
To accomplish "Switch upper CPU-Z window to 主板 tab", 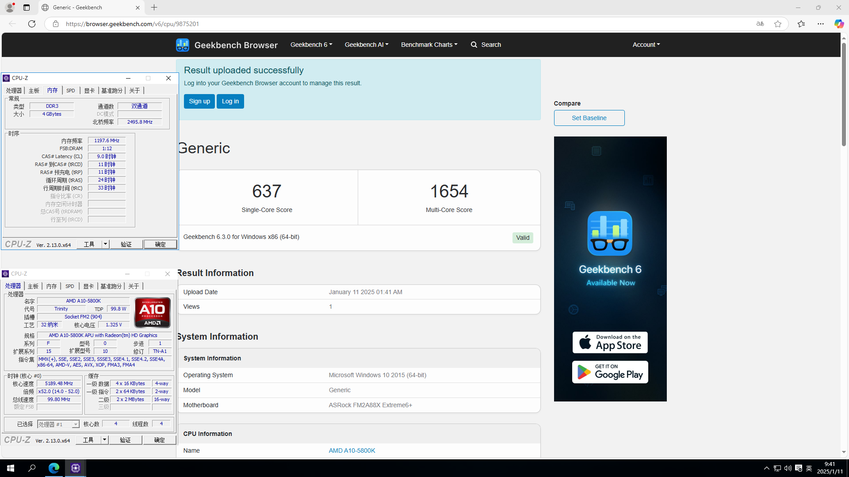I will click(x=34, y=91).
